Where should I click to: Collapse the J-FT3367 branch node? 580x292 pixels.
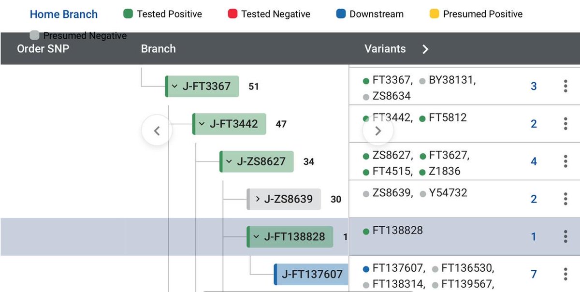coord(174,87)
